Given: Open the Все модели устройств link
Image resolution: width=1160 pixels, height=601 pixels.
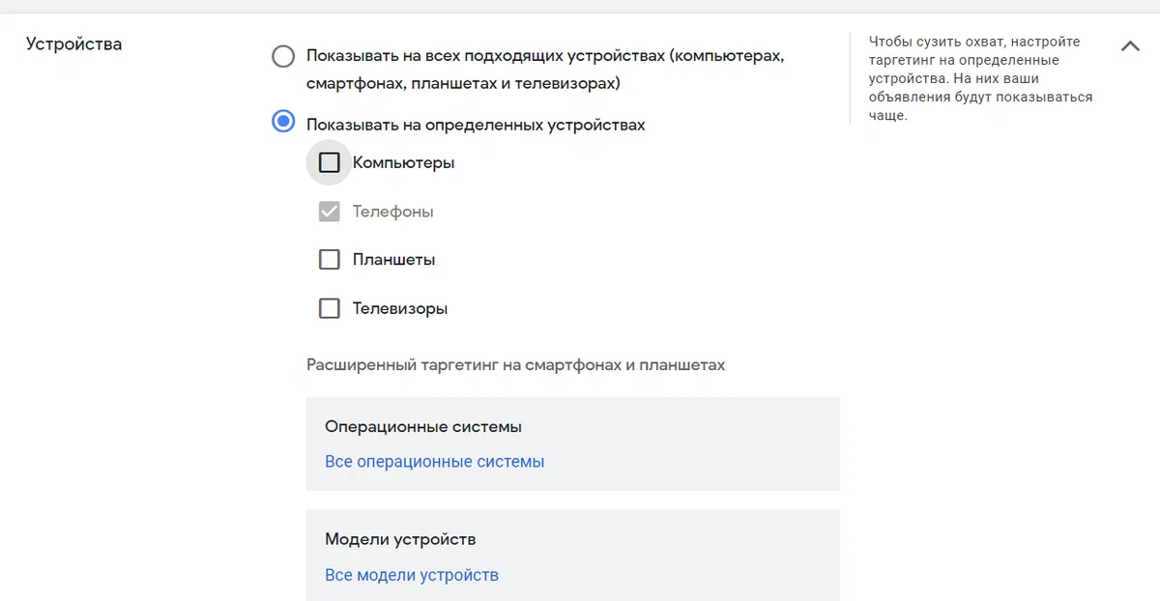Looking at the screenshot, I should [412, 575].
